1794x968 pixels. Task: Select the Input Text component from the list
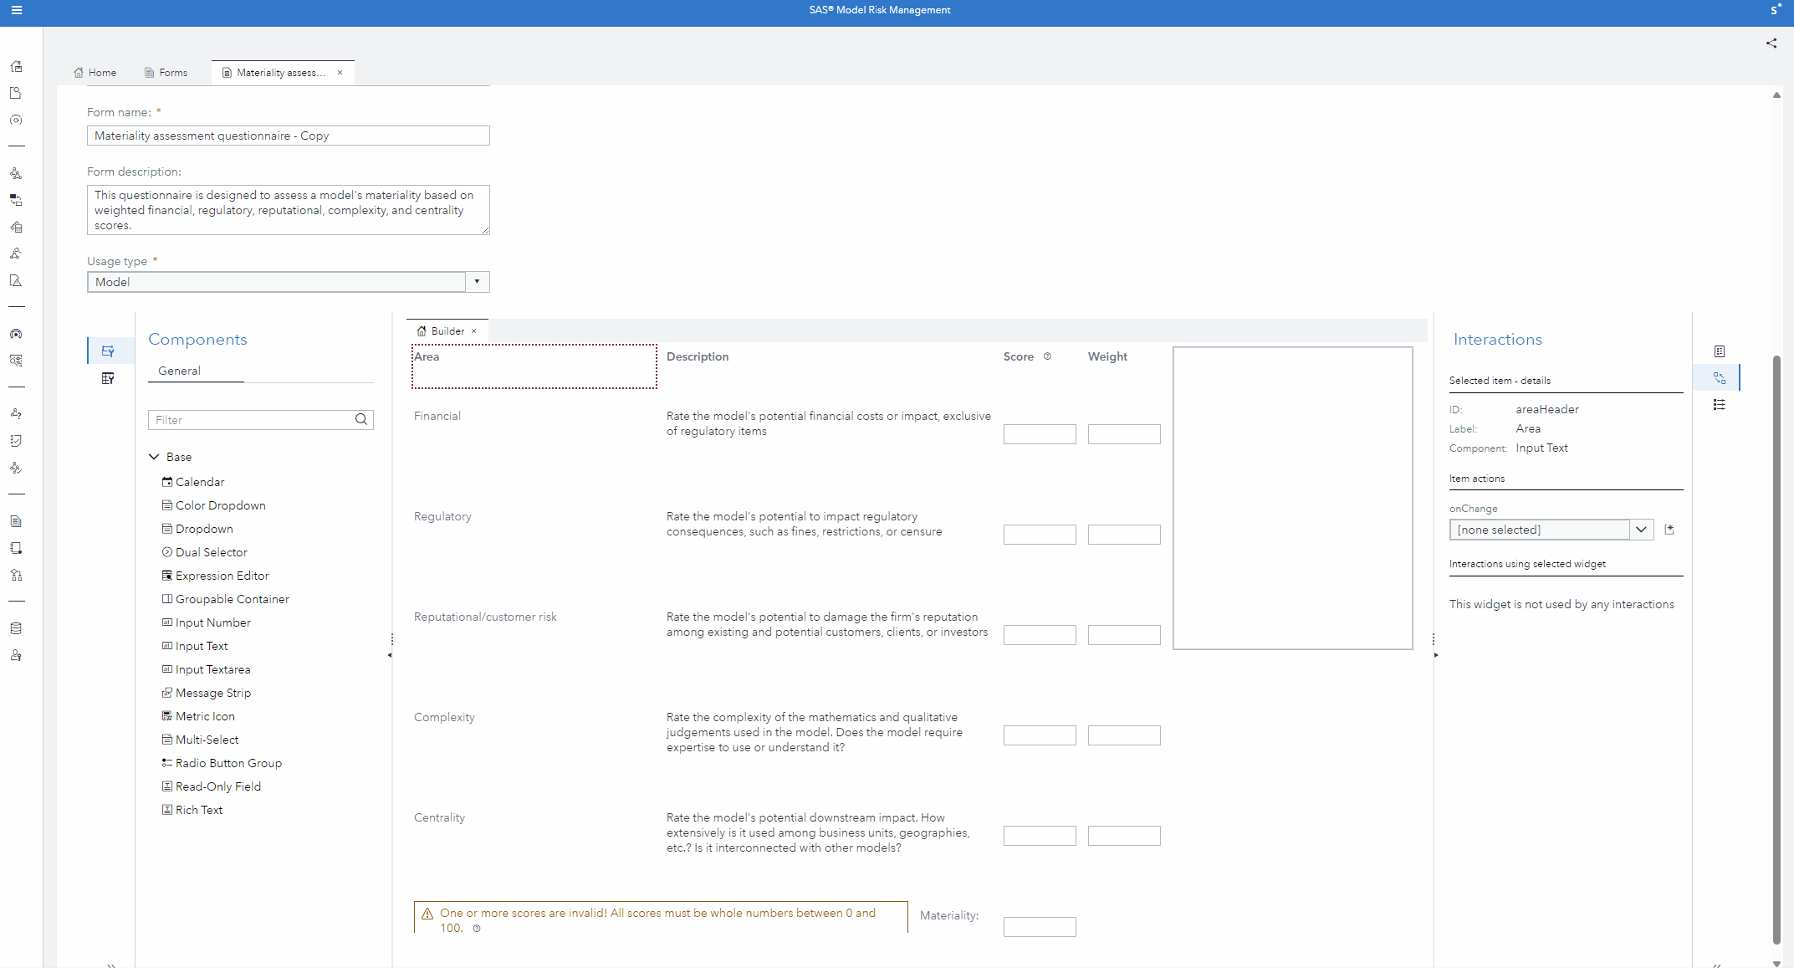(202, 645)
